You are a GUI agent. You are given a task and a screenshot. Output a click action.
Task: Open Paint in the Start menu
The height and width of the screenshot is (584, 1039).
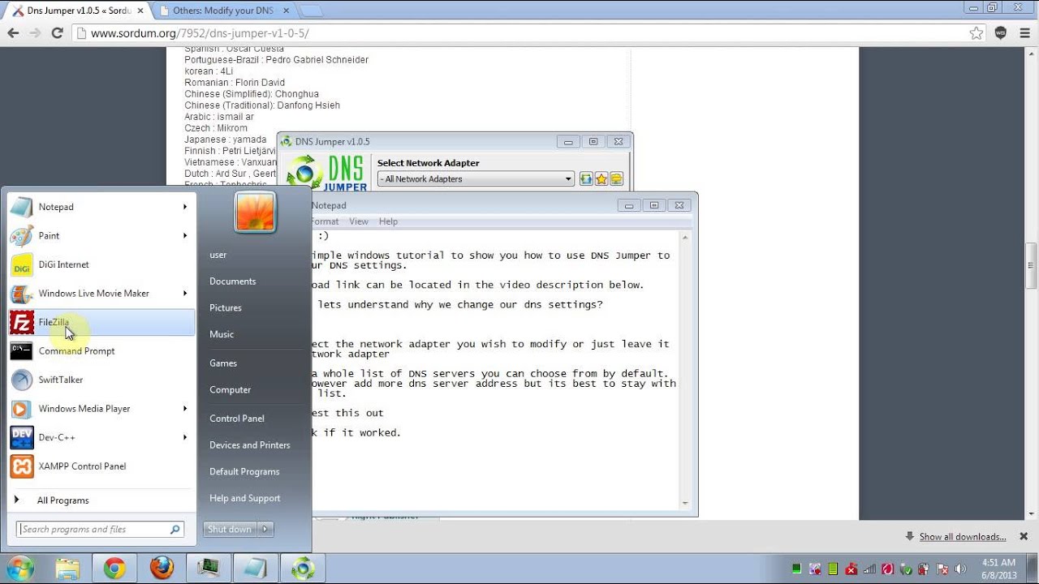click(x=101, y=235)
